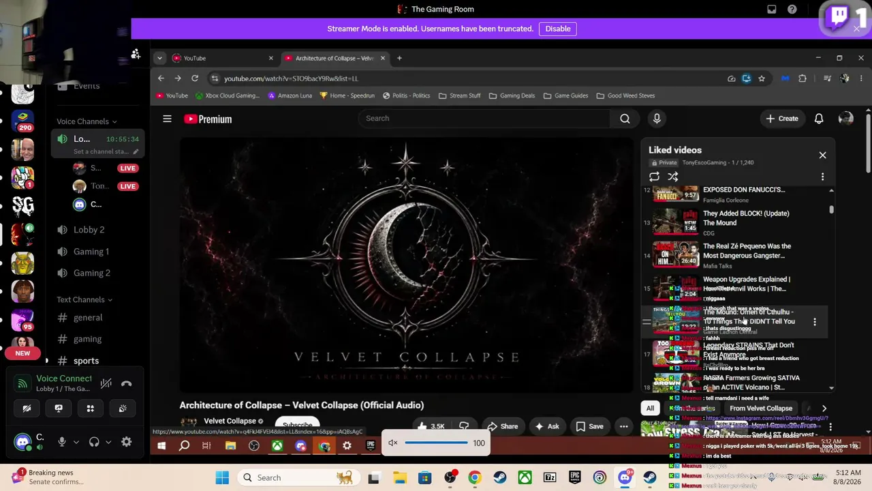
Task: Open the gaming text channel
Action: [87, 339]
